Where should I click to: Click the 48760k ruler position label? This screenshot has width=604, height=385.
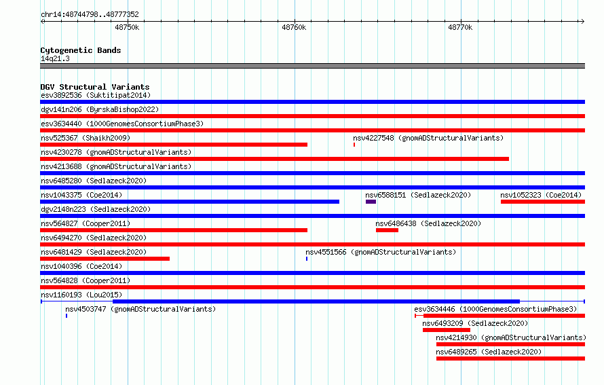[x=294, y=27]
